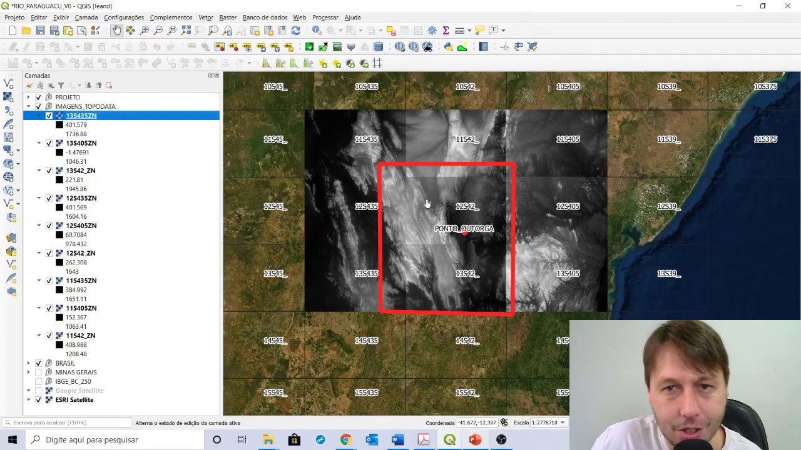The width and height of the screenshot is (801, 450).
Task: Collapse the IMAGENS_TOPODATA group
Action: (x=28, y=106)
